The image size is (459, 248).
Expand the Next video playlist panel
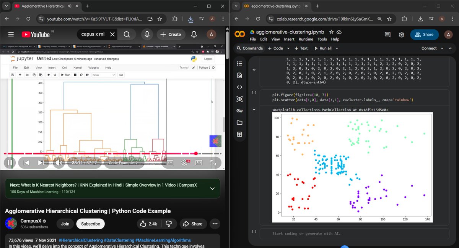(x=212, y=188)
